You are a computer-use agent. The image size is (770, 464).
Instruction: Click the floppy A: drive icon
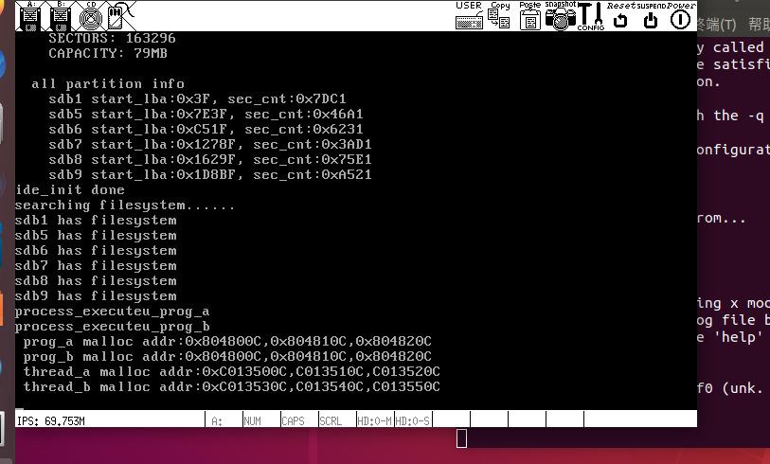31,15
